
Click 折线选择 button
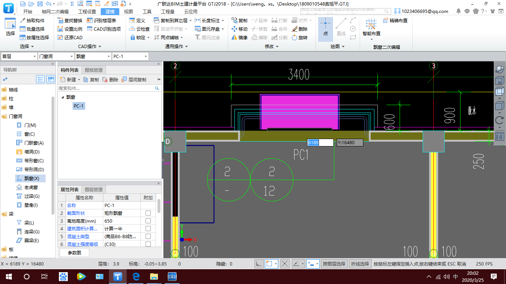[x=360, y=264]
